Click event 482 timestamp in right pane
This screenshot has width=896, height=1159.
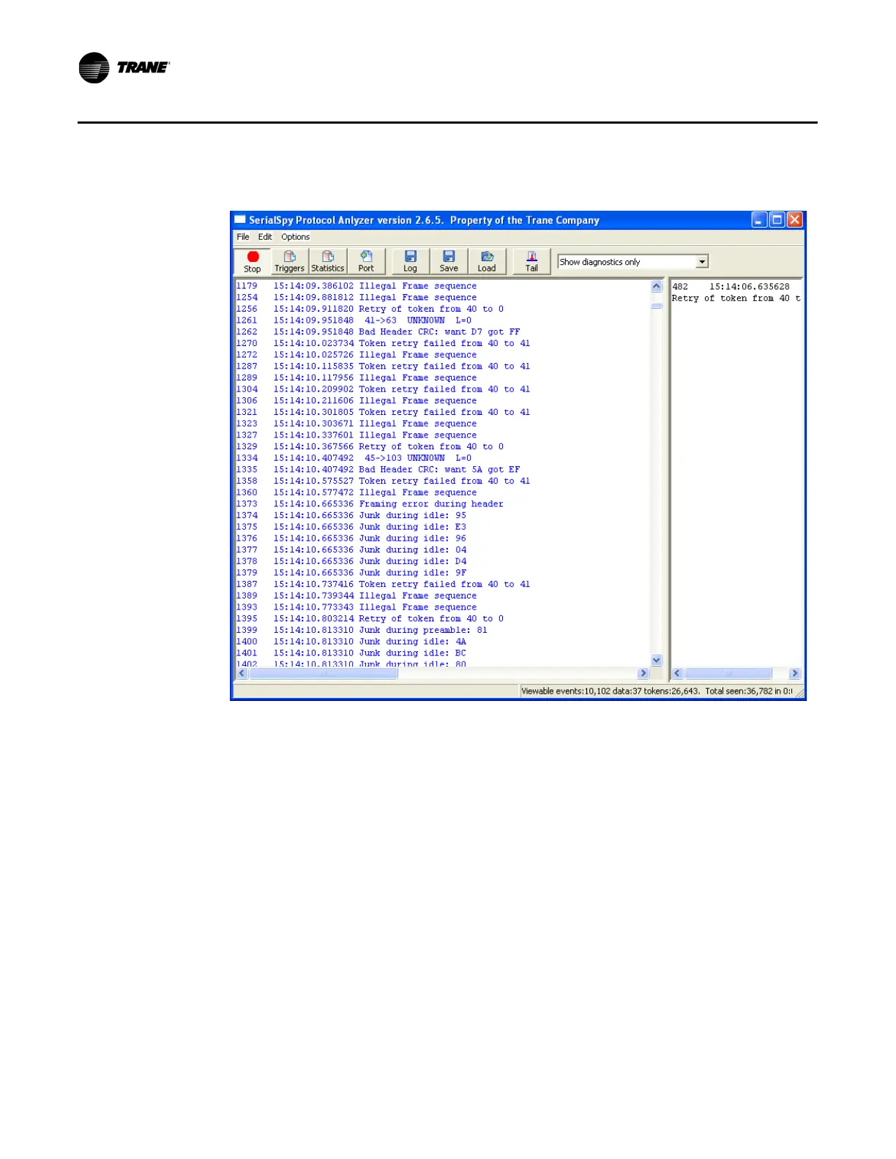pos(749,287)
